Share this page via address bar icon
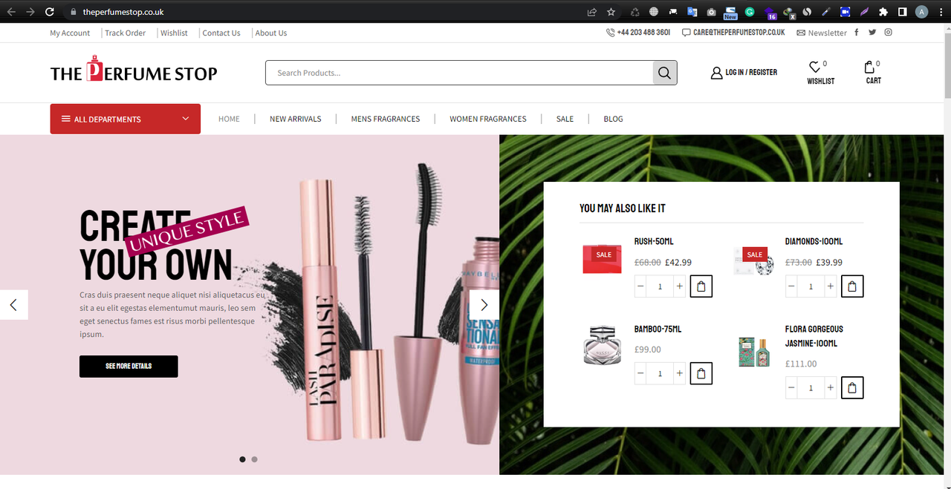The height and width of the screenshot is (489, 951). [x=591, y=12]
